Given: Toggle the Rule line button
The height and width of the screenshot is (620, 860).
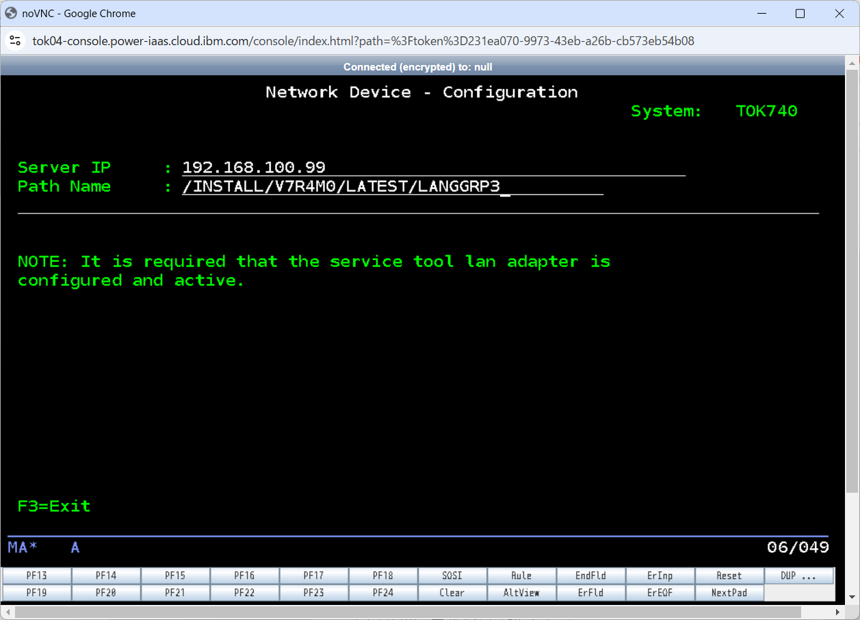Looking at the screenshot, I should 521,576.
